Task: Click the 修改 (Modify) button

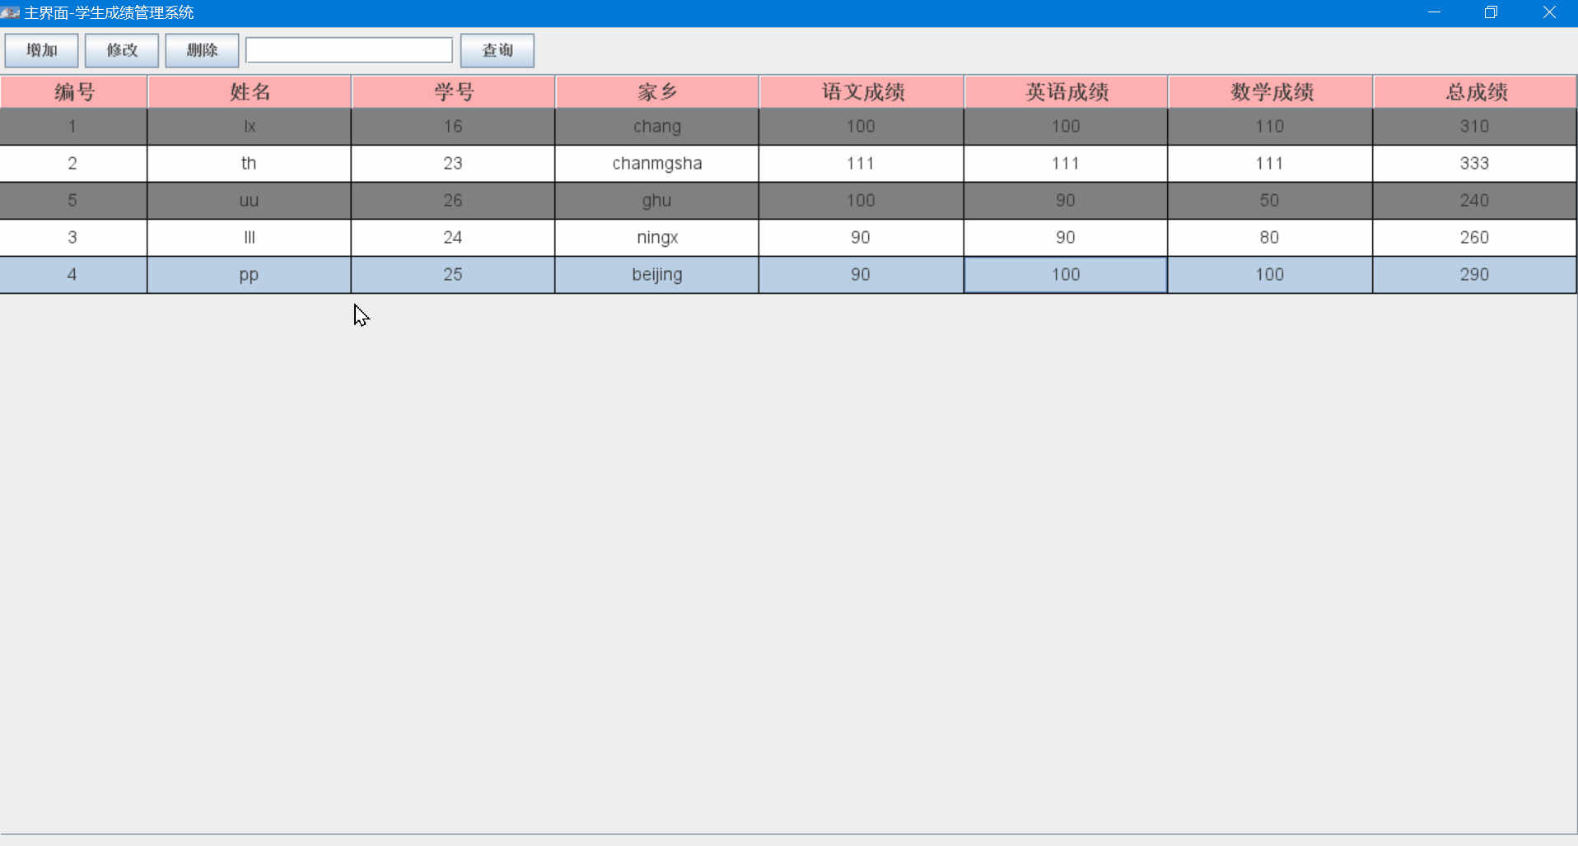Action: click(x=122, y=50)
